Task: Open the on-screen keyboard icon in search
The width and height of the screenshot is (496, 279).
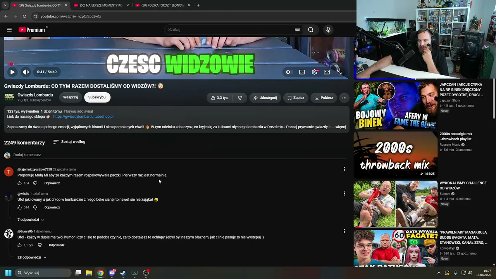Action: coord(297,30)
